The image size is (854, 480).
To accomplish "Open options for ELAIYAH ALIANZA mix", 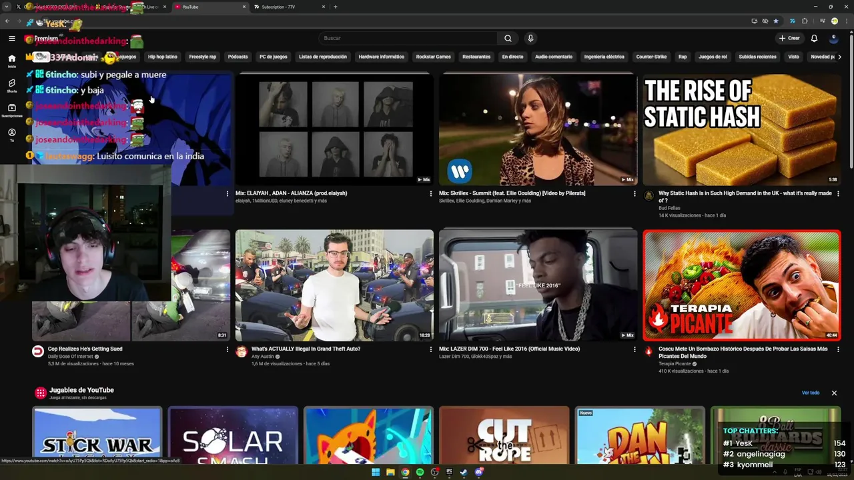I will click(430, 194).
